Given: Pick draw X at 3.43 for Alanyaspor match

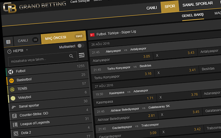Looking at the screenshot, I should tap(175, 54).
